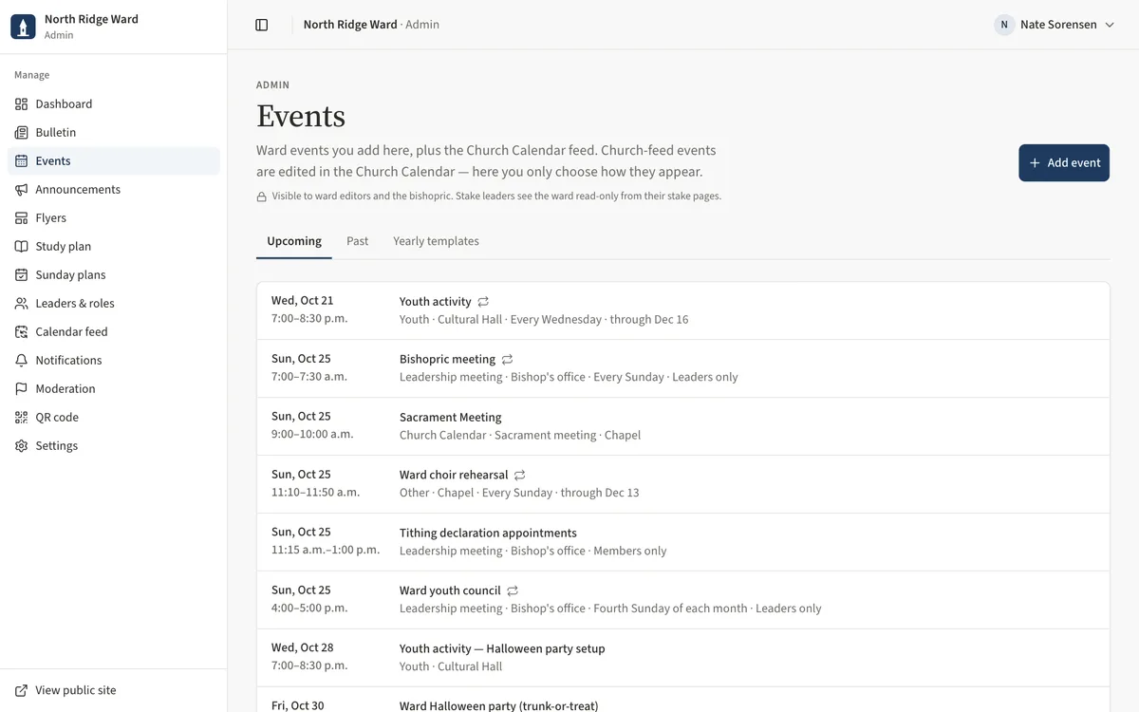This screenshot has width=1139, height=712.
Task: Open the Youth activity event title
Action: pos(436,302)
